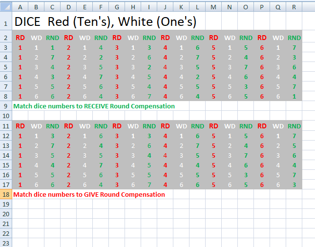Click the RD heading in cell A11

click(x=20, y=126)
